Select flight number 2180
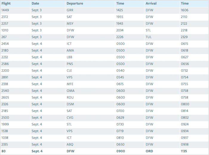209x155 pixels. (5, 50)
